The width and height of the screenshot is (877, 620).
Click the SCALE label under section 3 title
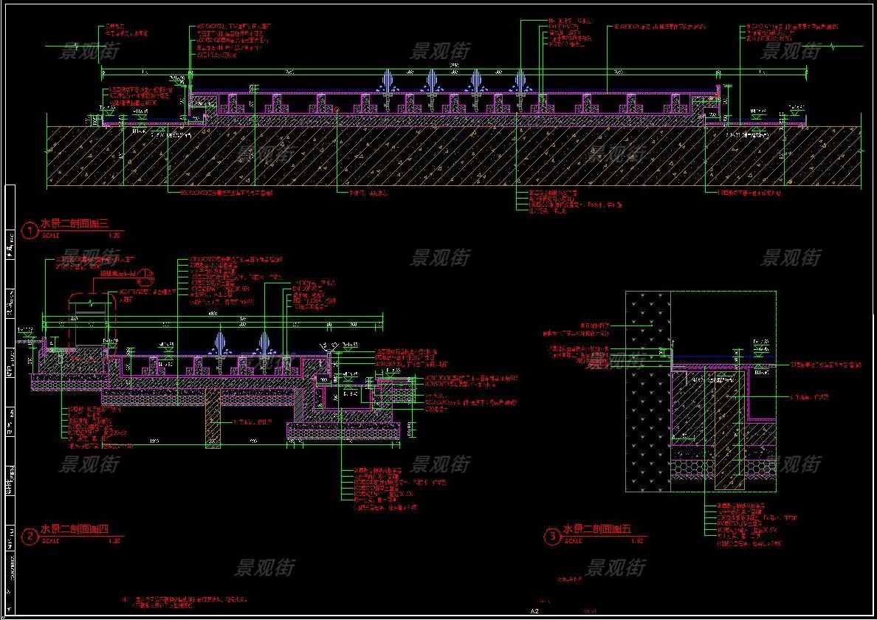(x=571, y=541)
